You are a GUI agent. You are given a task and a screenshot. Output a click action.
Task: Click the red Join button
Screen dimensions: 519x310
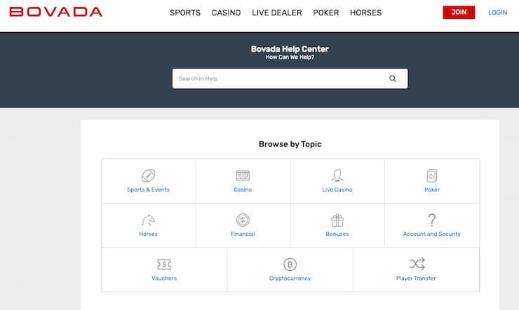point(459,12)
